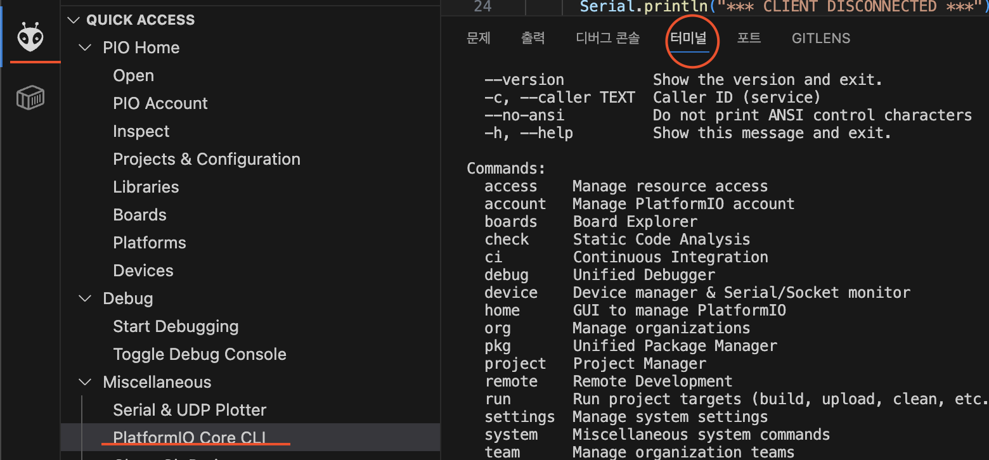This screenshot has width=989, height=460.
Task: Switch to the 포트 tab
Action: click(x=749, y=38)
